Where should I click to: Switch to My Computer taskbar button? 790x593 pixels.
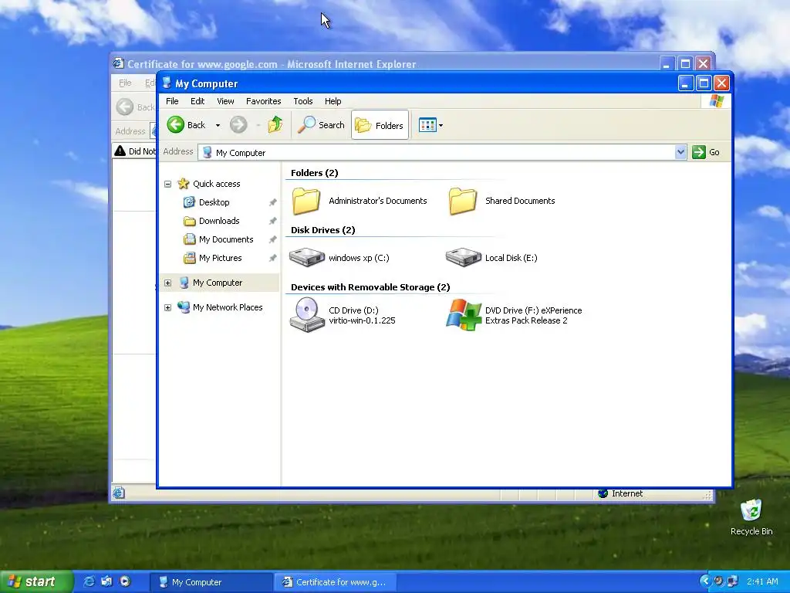pos(211,582)
